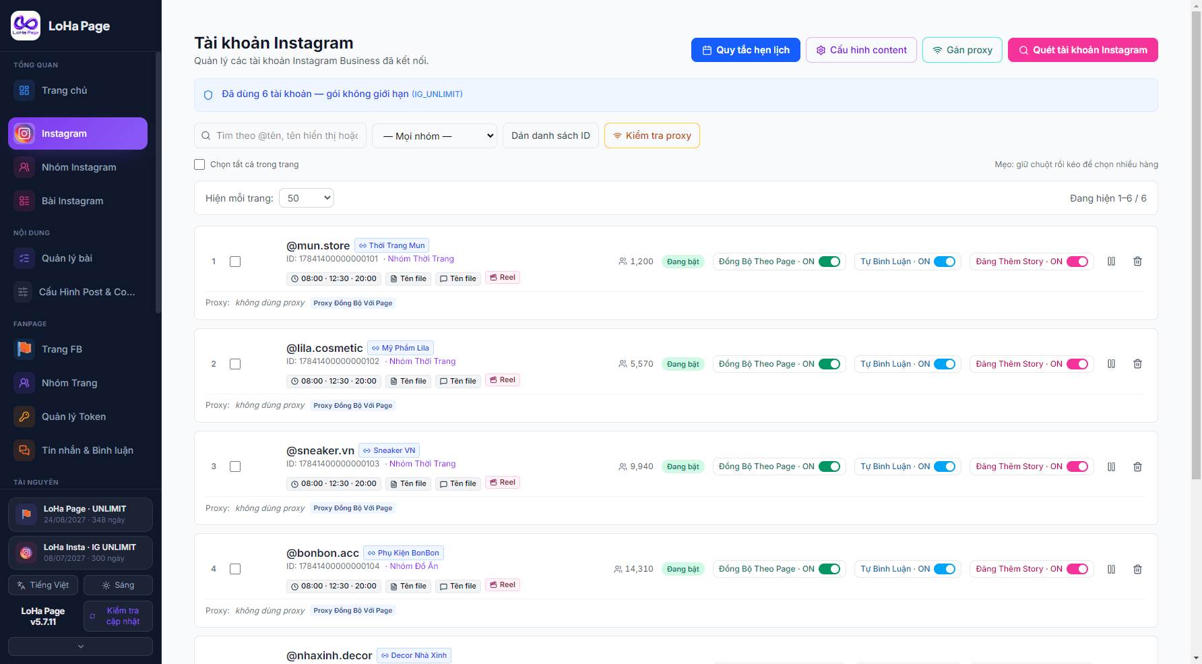Click the trash icon in the @bonbon.acc row

coord(1137,569)
